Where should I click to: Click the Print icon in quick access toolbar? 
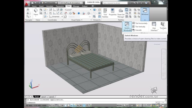point(56,3)
